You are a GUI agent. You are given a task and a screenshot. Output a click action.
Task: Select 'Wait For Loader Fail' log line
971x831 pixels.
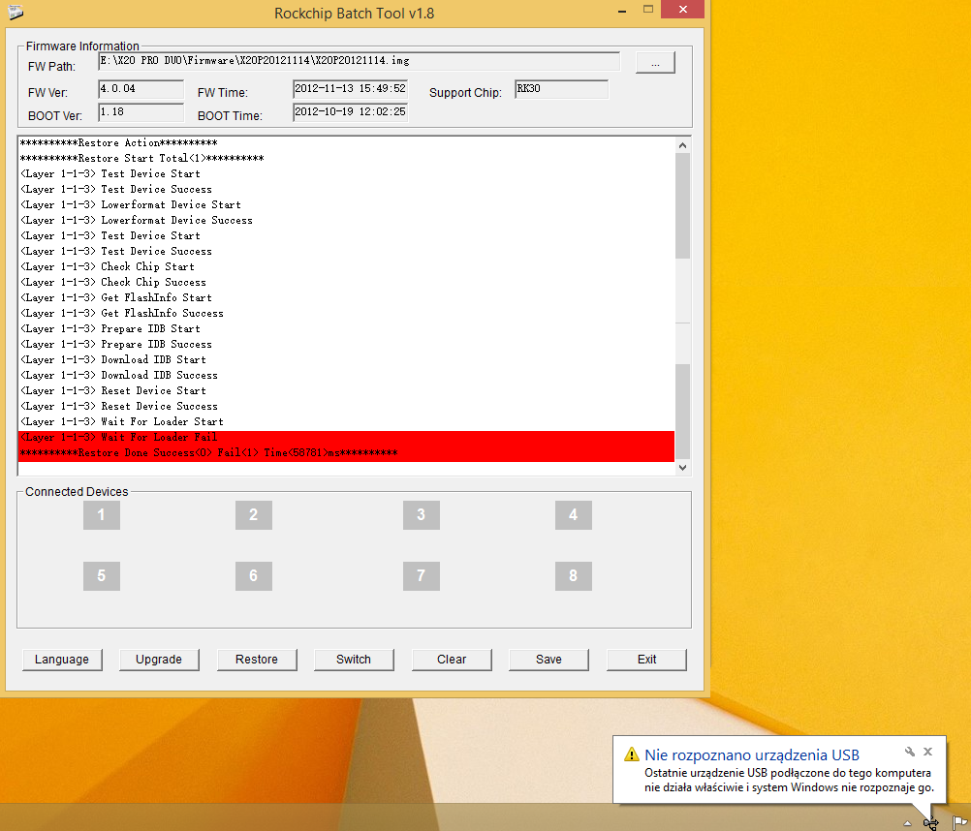[346, 438]
